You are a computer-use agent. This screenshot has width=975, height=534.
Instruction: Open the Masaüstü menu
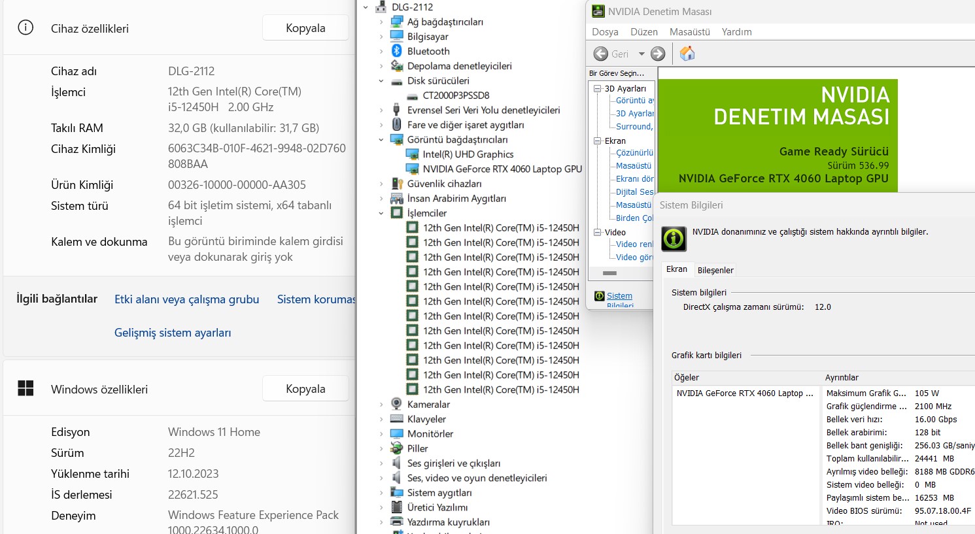(689, 31)
